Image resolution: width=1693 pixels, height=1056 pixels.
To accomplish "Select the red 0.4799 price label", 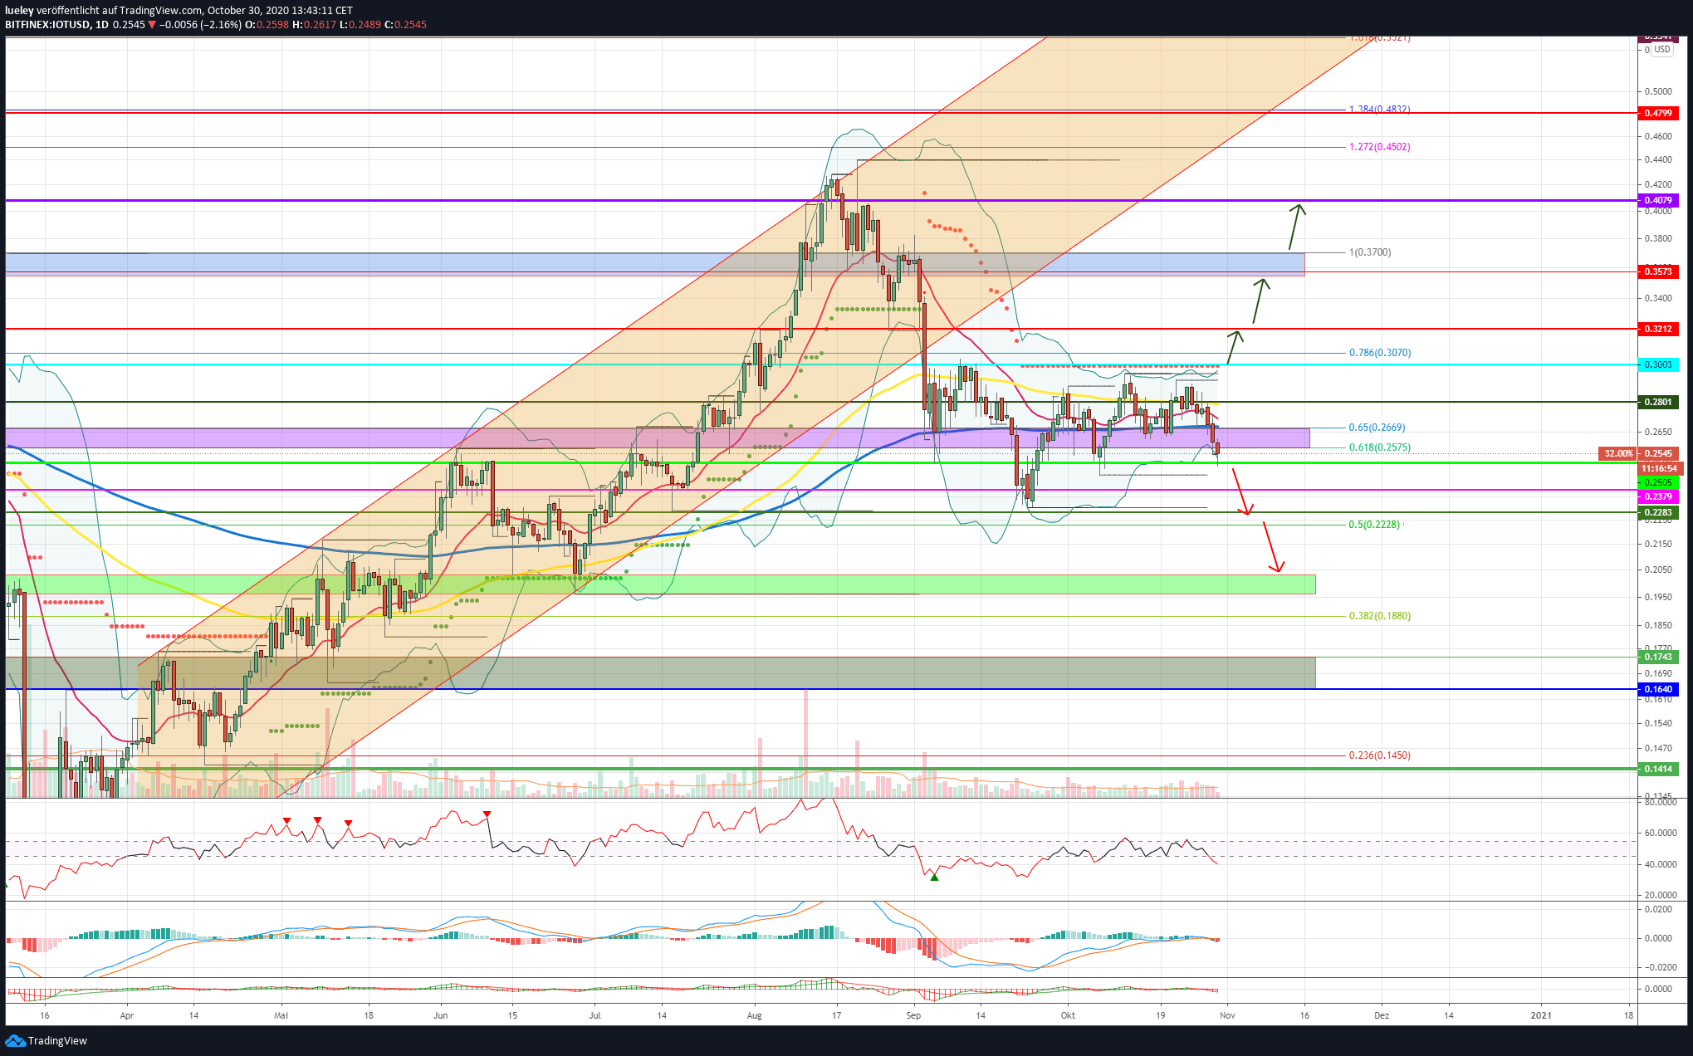I will coord(1658,113).
